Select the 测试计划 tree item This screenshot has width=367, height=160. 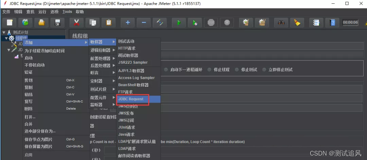(x=20, y=32)
